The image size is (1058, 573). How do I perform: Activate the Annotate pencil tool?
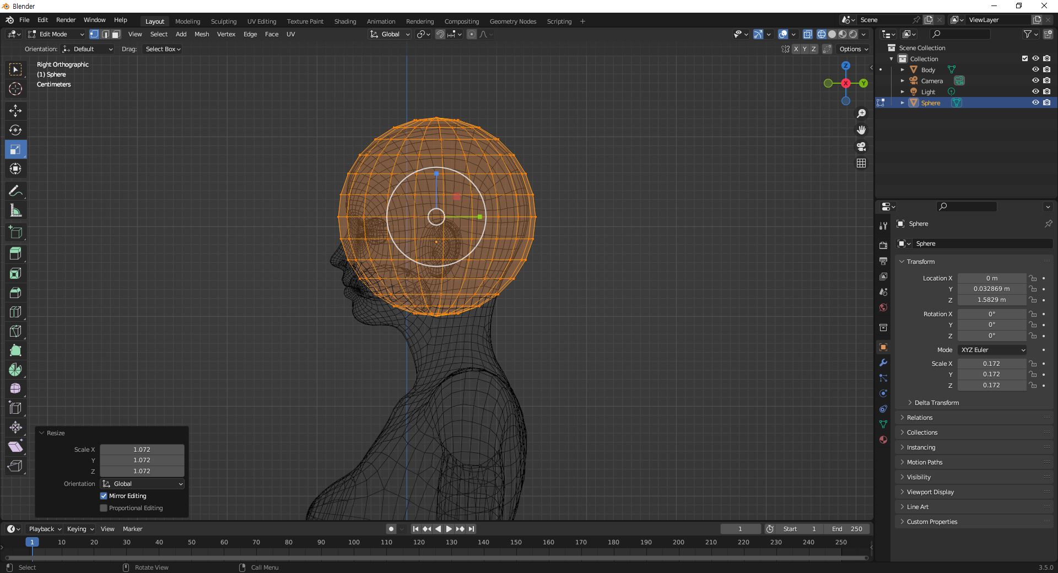coord(15,191)
